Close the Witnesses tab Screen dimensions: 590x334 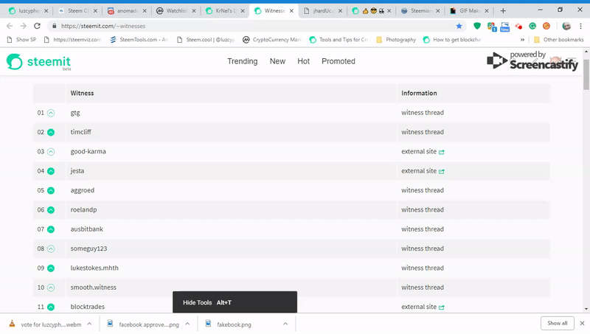[291, 11]
